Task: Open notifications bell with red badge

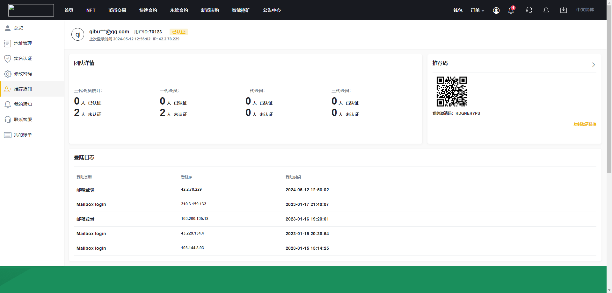Action: pyautogui.click(x=511, y=10)
